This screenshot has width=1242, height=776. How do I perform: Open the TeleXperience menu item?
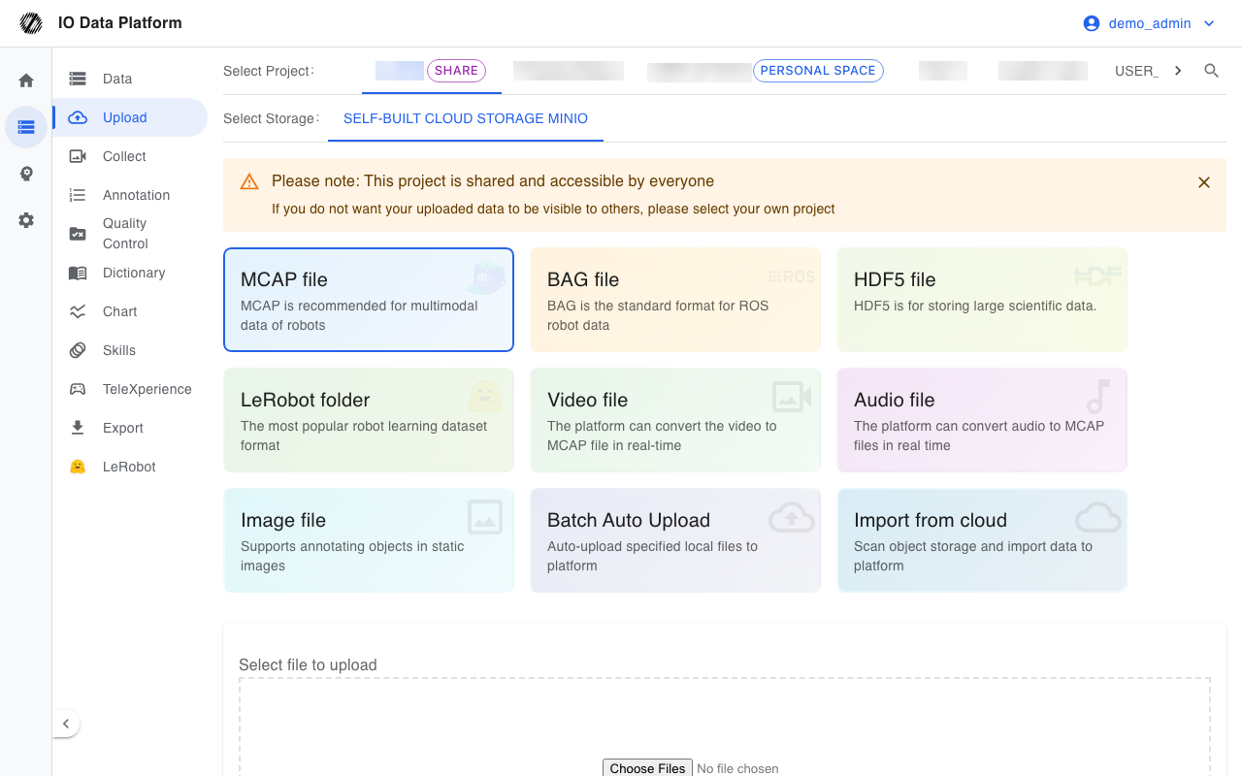point(130,389)
